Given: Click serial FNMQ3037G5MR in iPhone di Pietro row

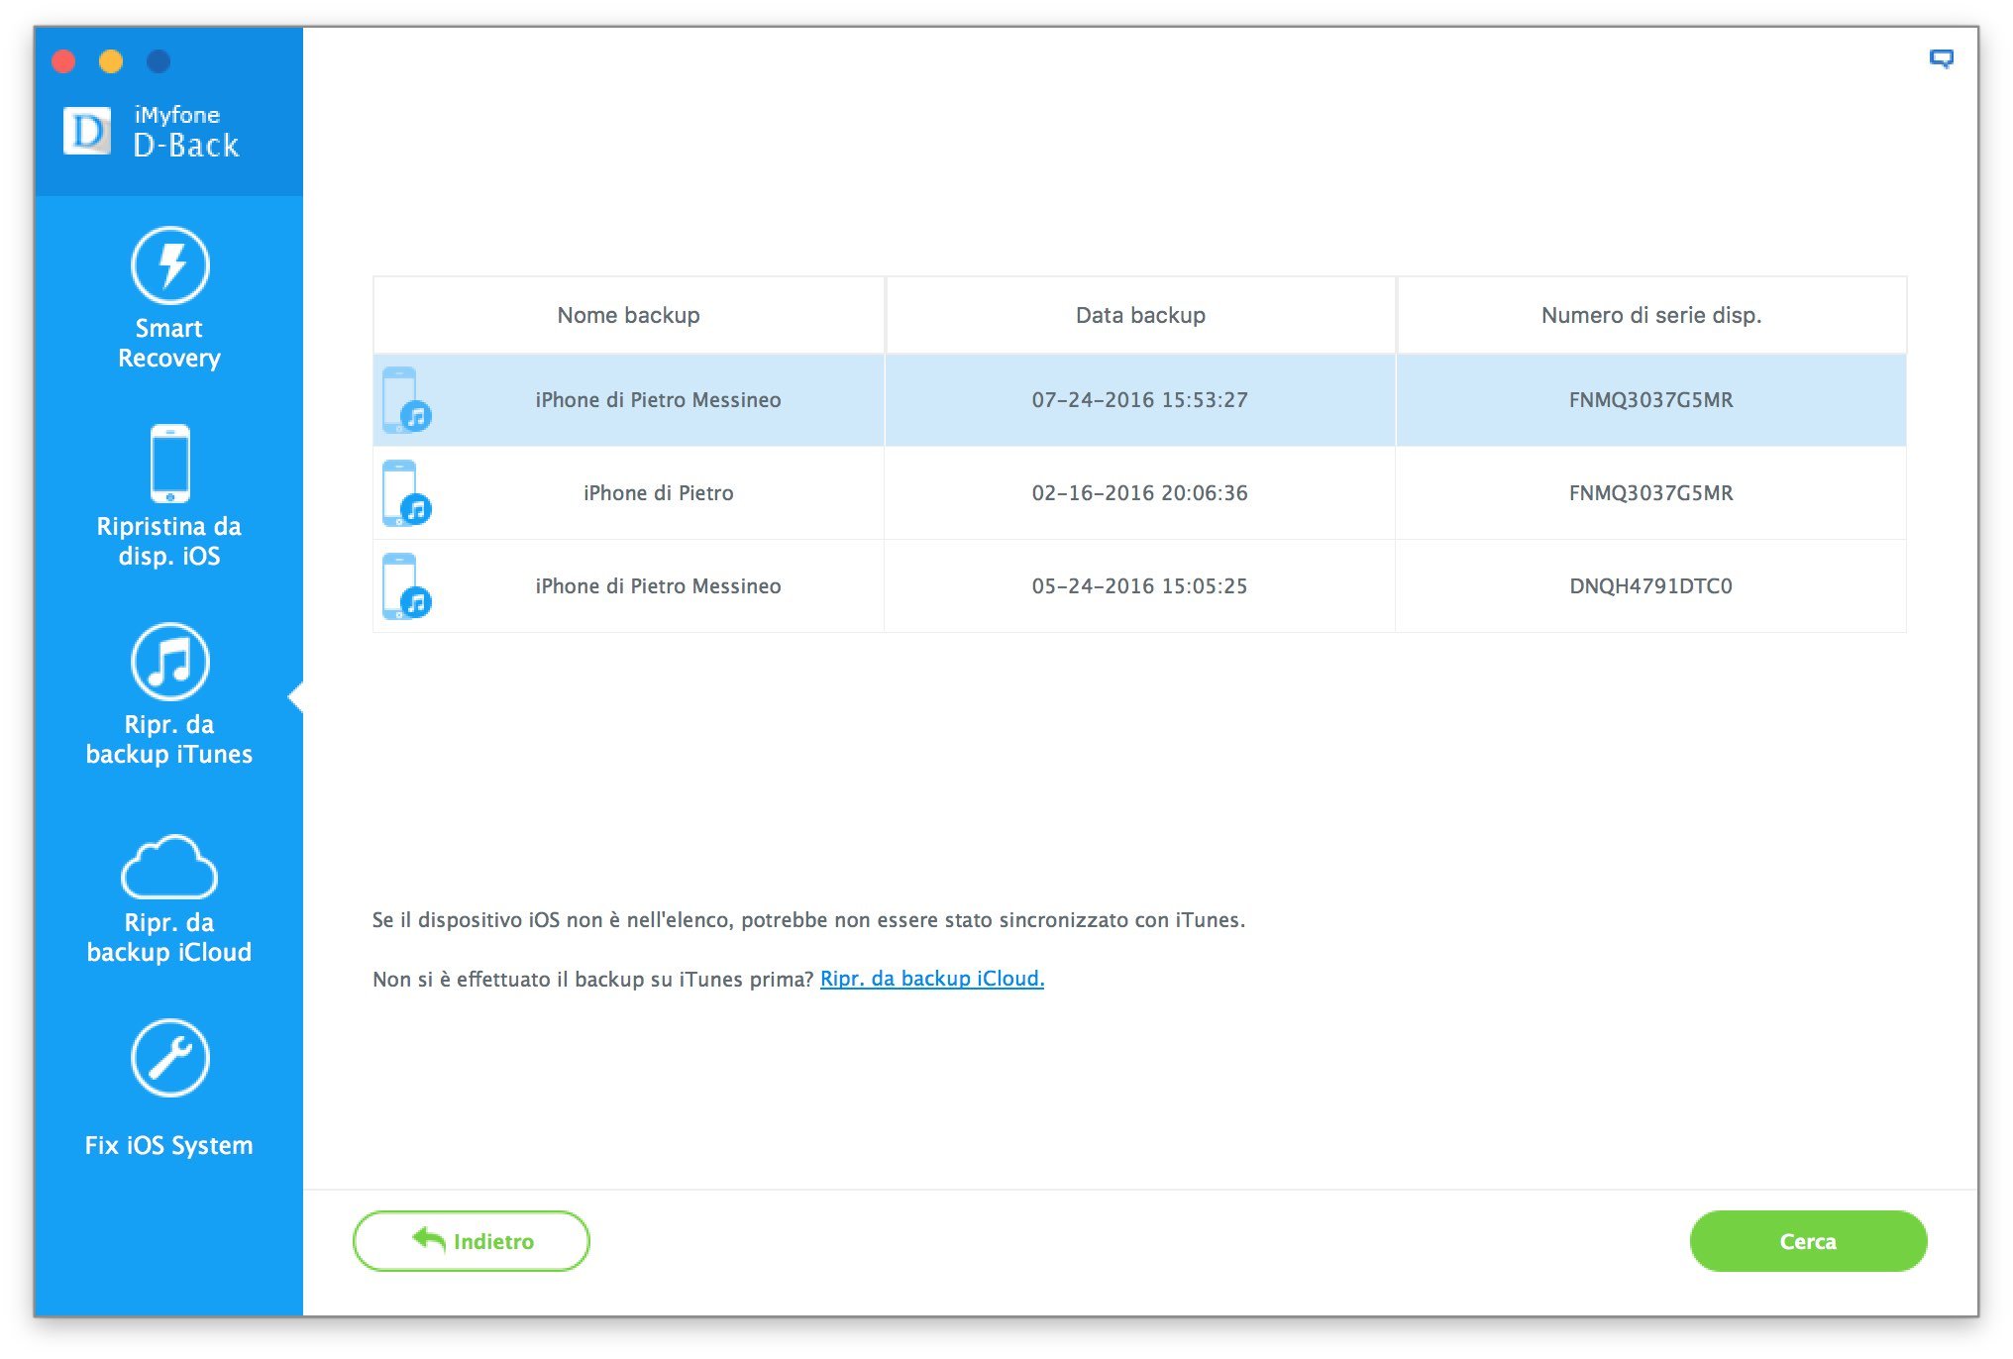Looking at the screenshot, I should pyautogui.click(x=1651, y=493).
